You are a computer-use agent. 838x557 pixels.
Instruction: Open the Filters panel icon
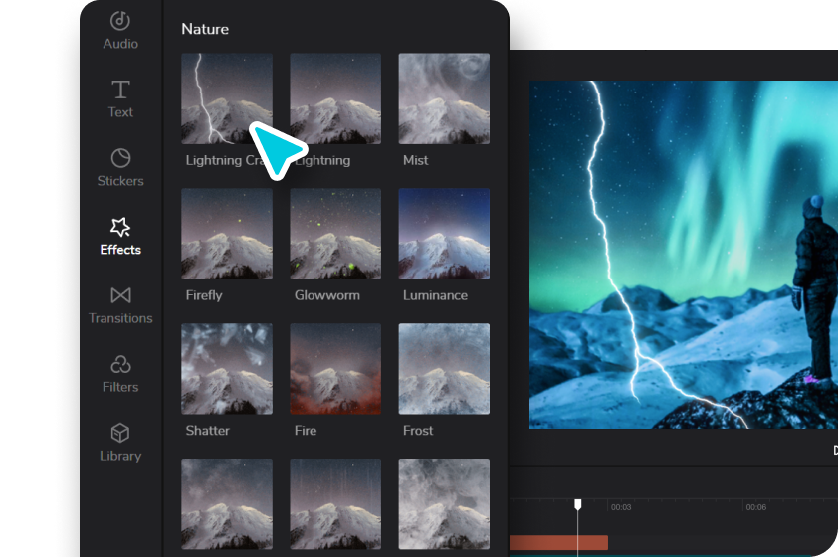(x=120, y=364)
